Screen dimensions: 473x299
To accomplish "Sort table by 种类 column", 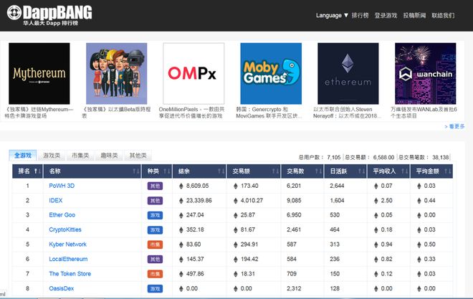I will point(157,171).
